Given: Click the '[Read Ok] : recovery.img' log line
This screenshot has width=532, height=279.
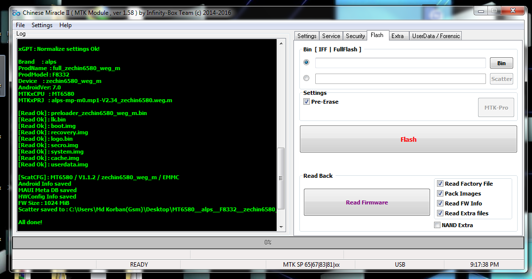Looking at the screenshot, I should [53, 132].
